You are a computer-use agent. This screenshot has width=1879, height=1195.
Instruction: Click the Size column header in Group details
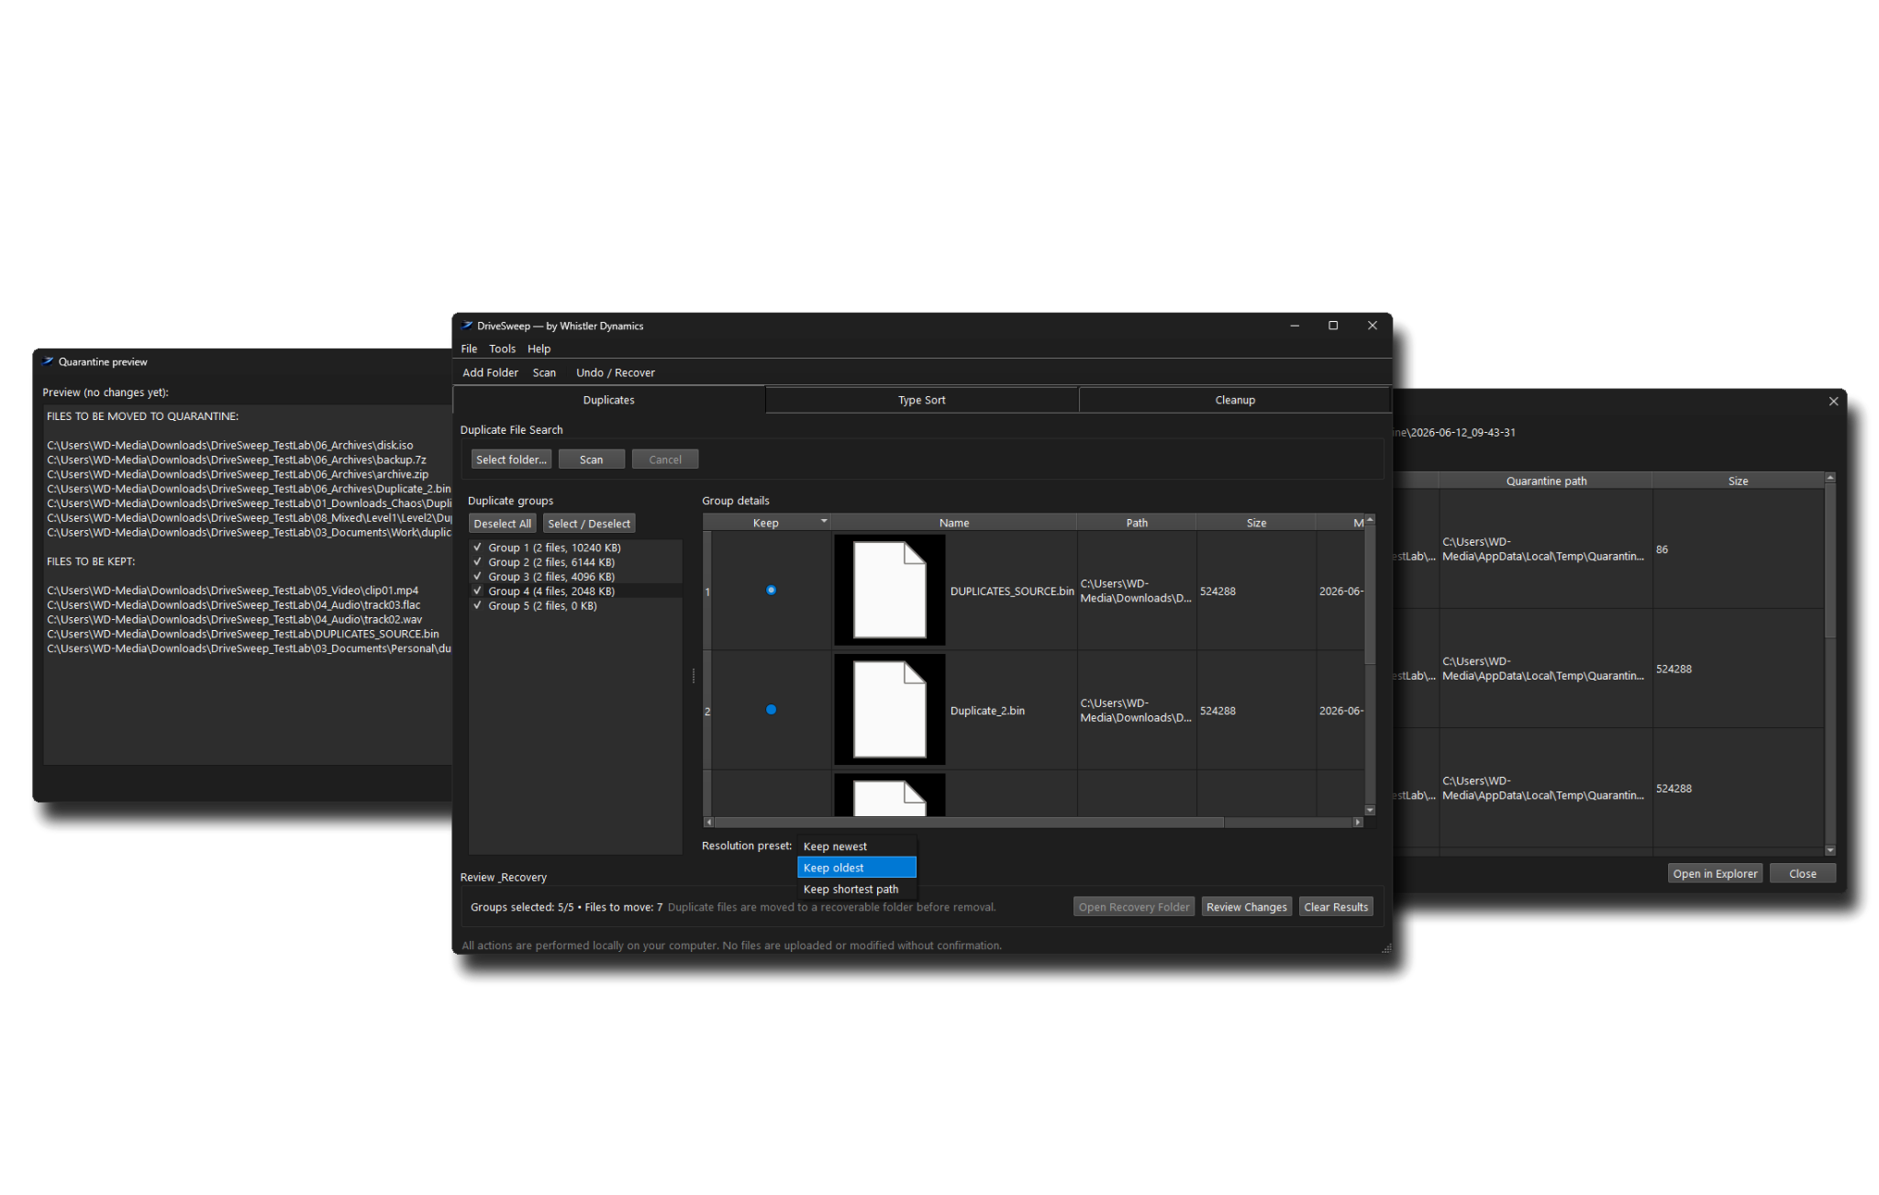[x=1256, y=523]
